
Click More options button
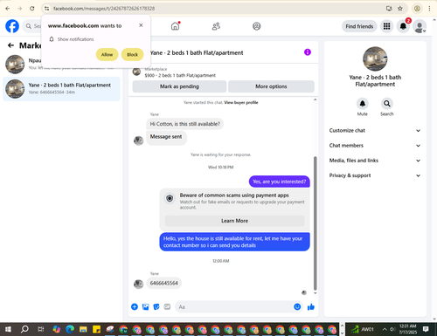[271, 86]
